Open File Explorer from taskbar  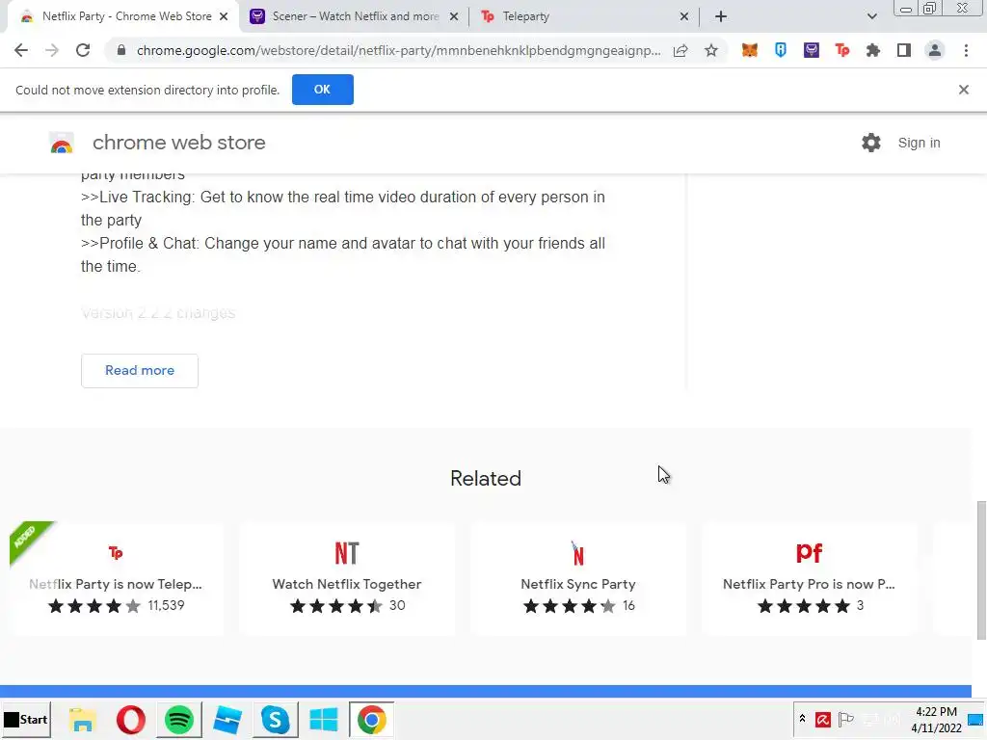[x=83, y=719]
